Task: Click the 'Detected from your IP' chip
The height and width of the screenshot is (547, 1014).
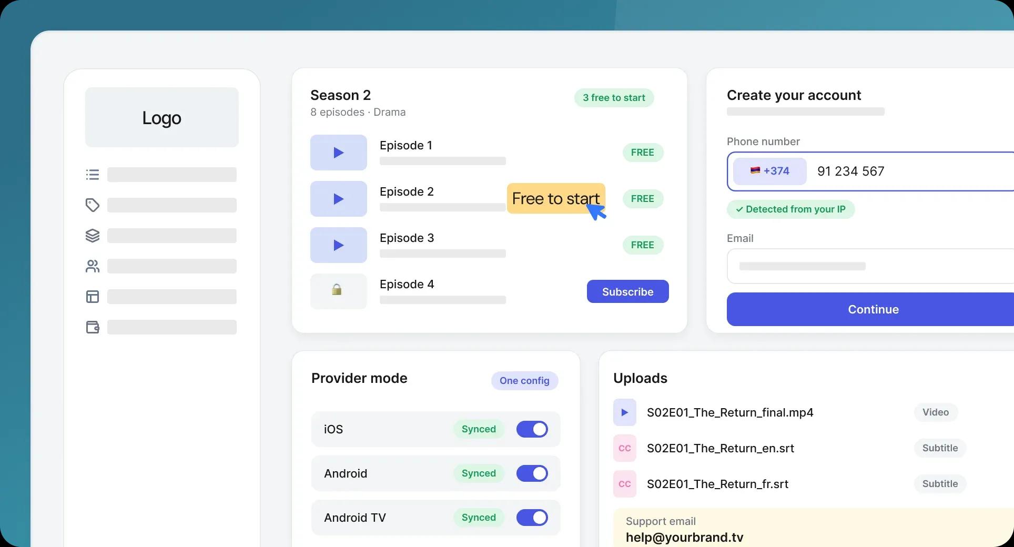Action: [x=790, y=209]
